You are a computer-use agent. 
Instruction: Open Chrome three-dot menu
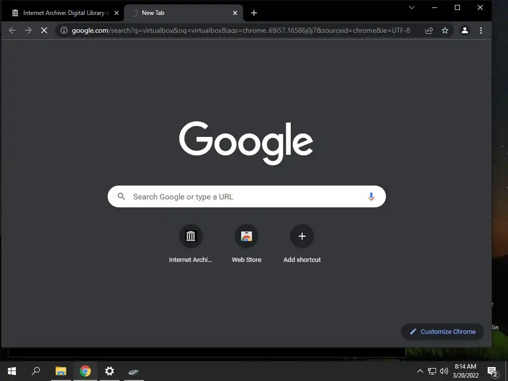click(481, 30)
